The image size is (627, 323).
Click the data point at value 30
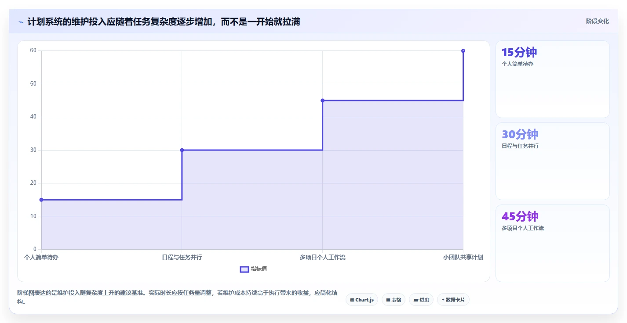(182, 150)
